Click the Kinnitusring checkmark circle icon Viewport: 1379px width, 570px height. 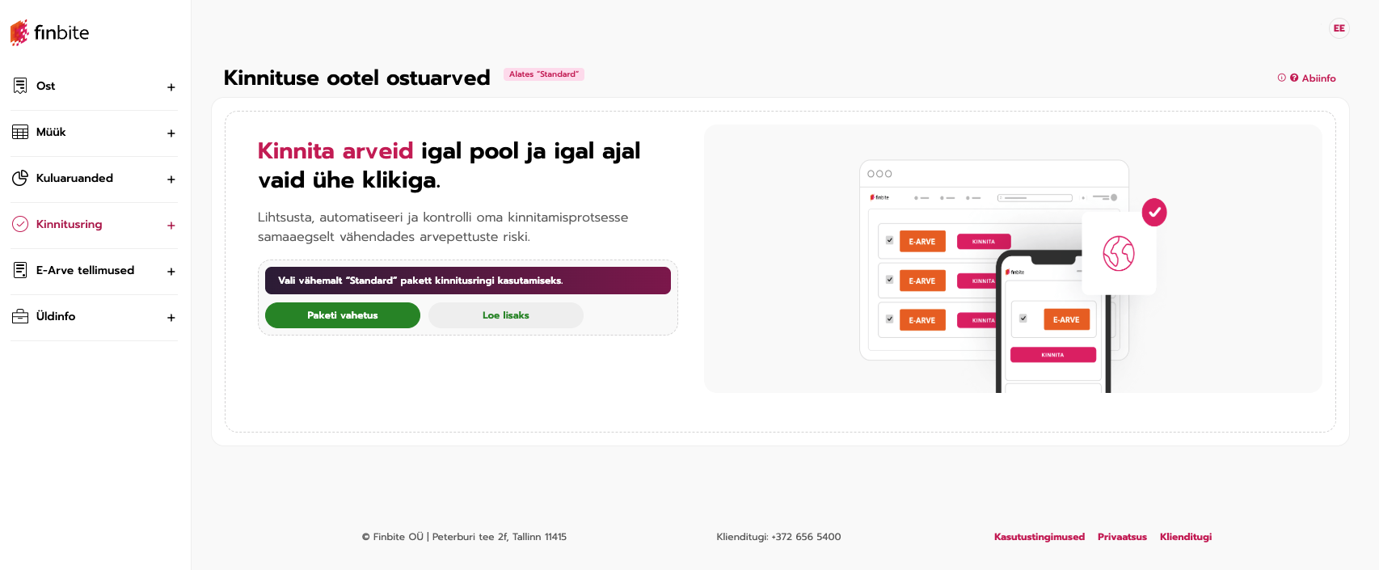click(x=20, y=224)
